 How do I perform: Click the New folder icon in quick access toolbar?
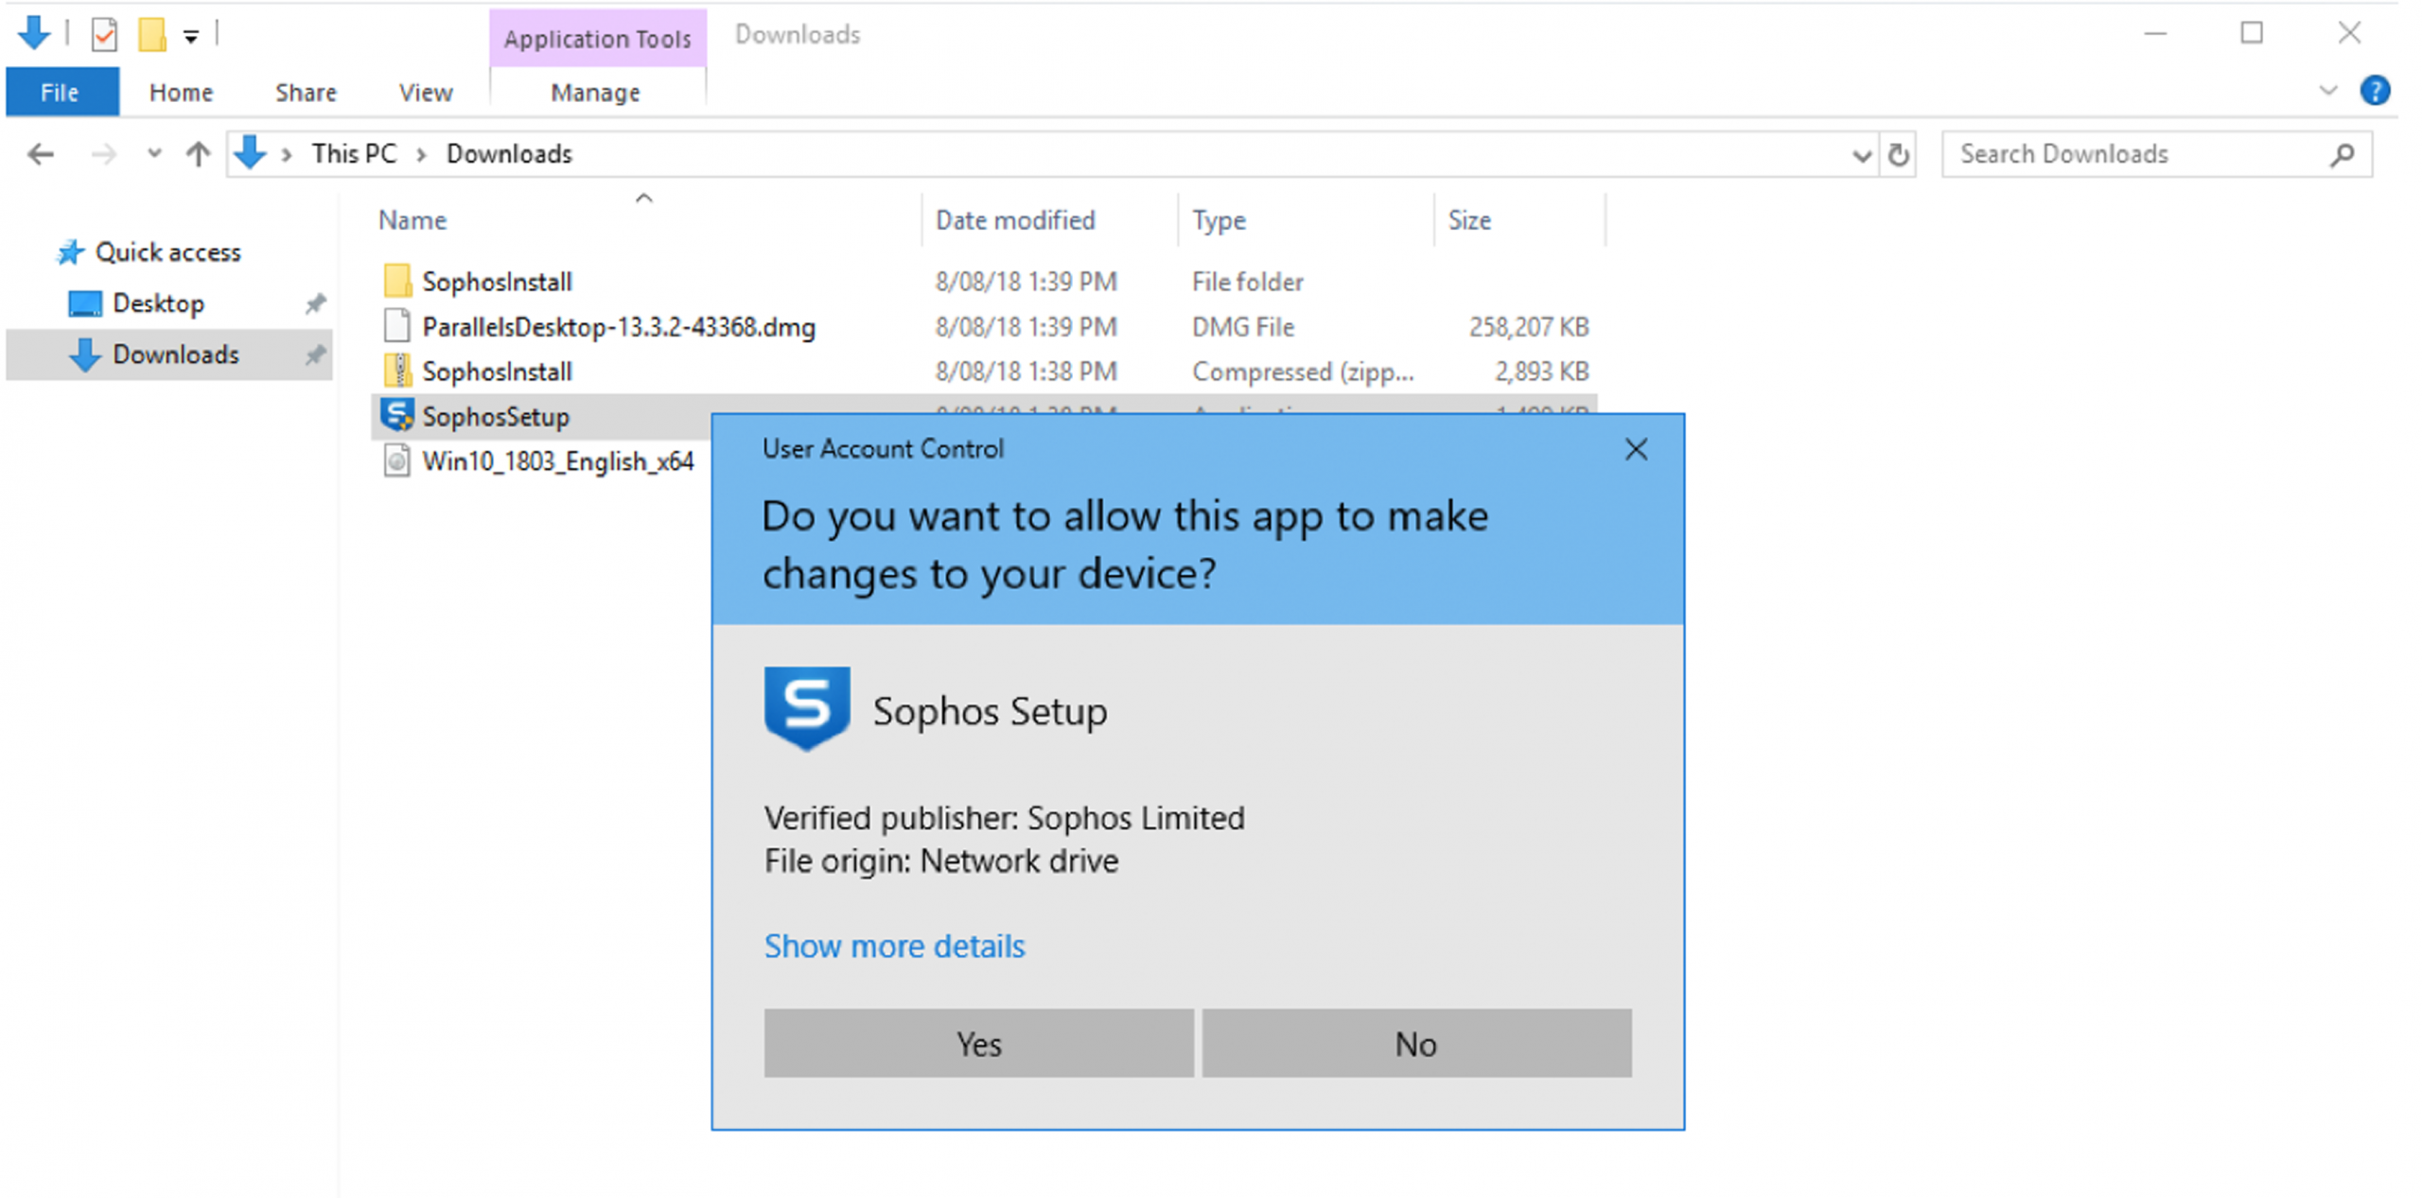pos(152,35)
